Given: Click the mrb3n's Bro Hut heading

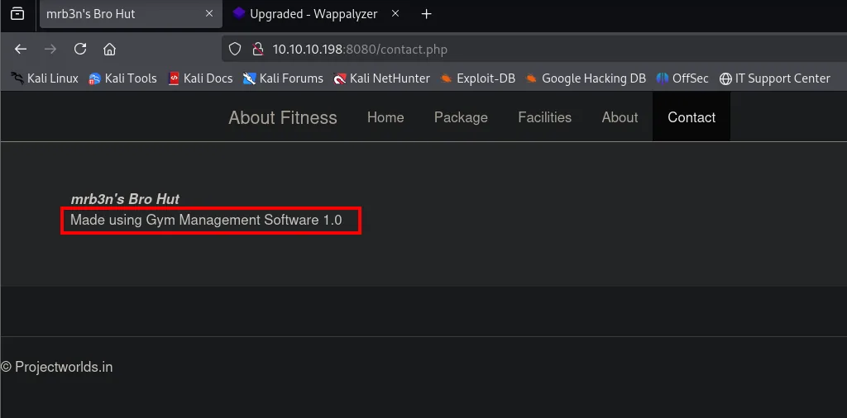Looking at the screenshot, I should pos(125,199).
